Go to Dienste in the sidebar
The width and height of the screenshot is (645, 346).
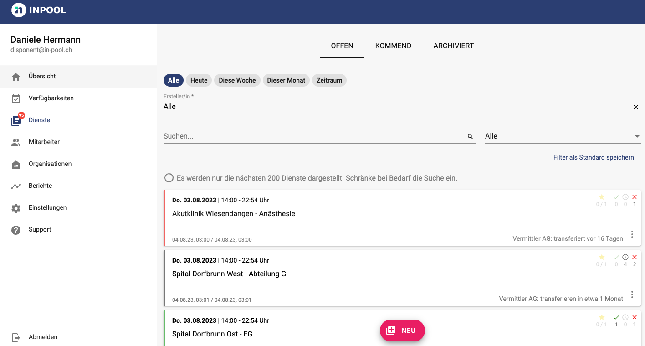(78, 120)
